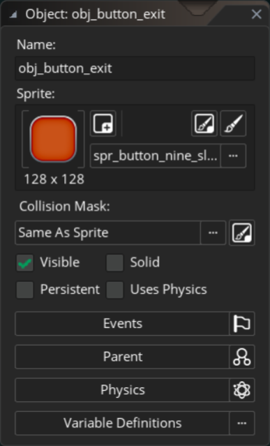Click the Events flag icon

(x=242, y=324)
